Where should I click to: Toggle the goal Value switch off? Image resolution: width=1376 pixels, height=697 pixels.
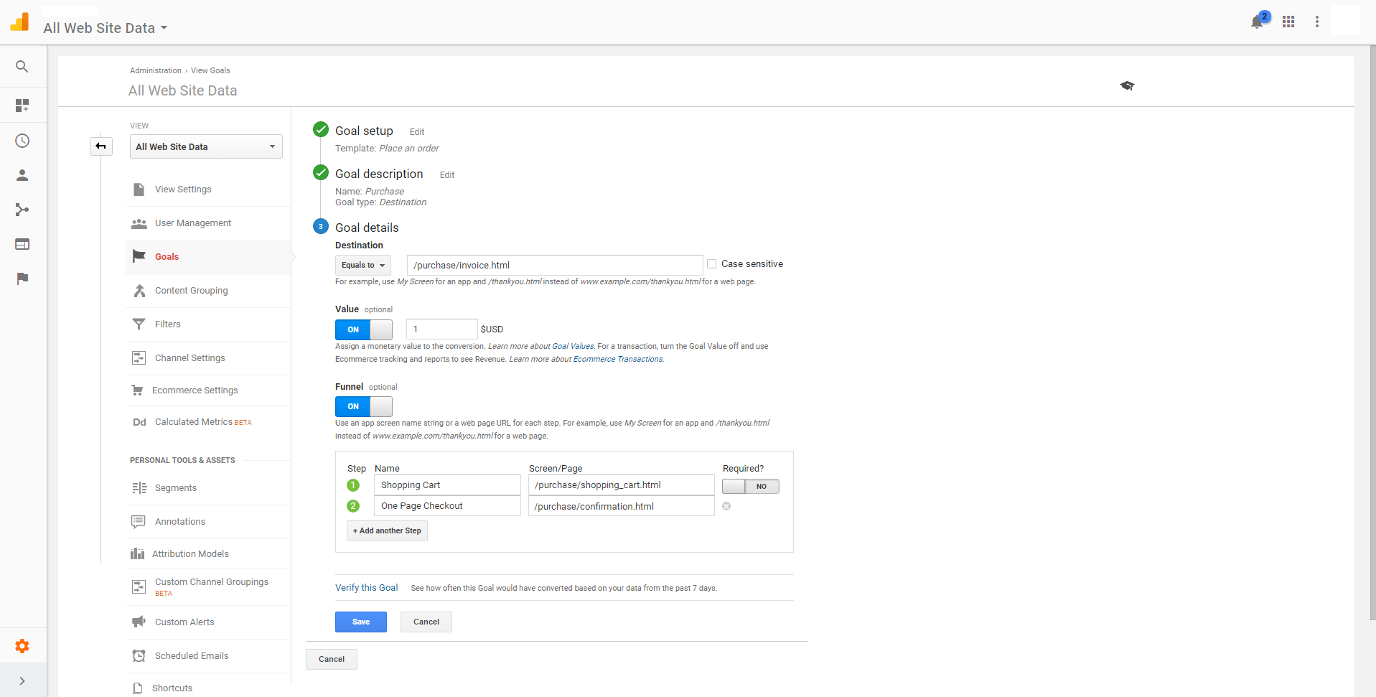(364, 329)
